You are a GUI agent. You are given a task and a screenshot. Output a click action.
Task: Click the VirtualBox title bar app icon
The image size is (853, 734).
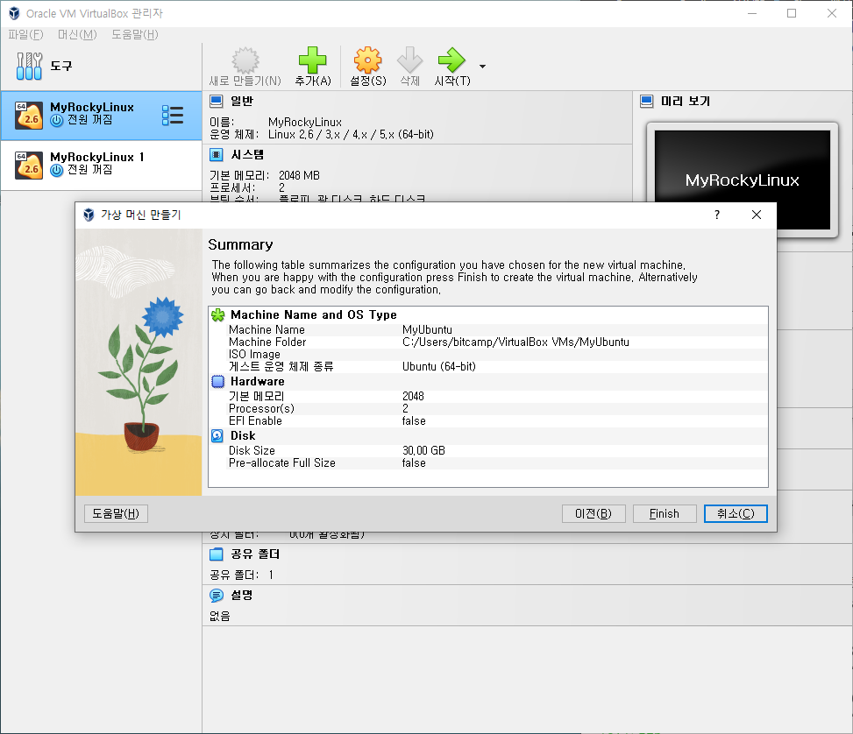(14, 14)
